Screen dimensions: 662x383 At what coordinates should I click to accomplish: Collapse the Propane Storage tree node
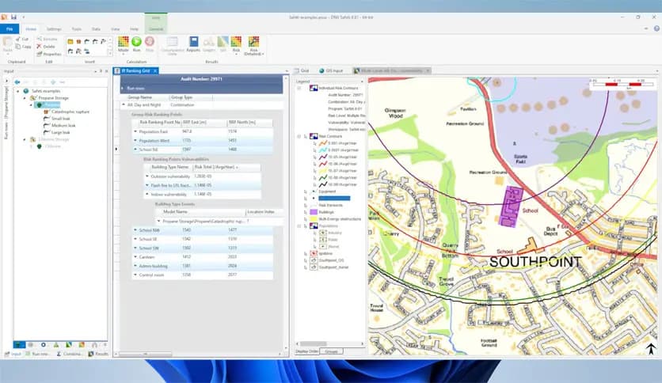[x=25, y=98]
